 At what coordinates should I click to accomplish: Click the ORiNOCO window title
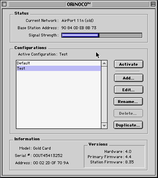click(x=79, y=4)
